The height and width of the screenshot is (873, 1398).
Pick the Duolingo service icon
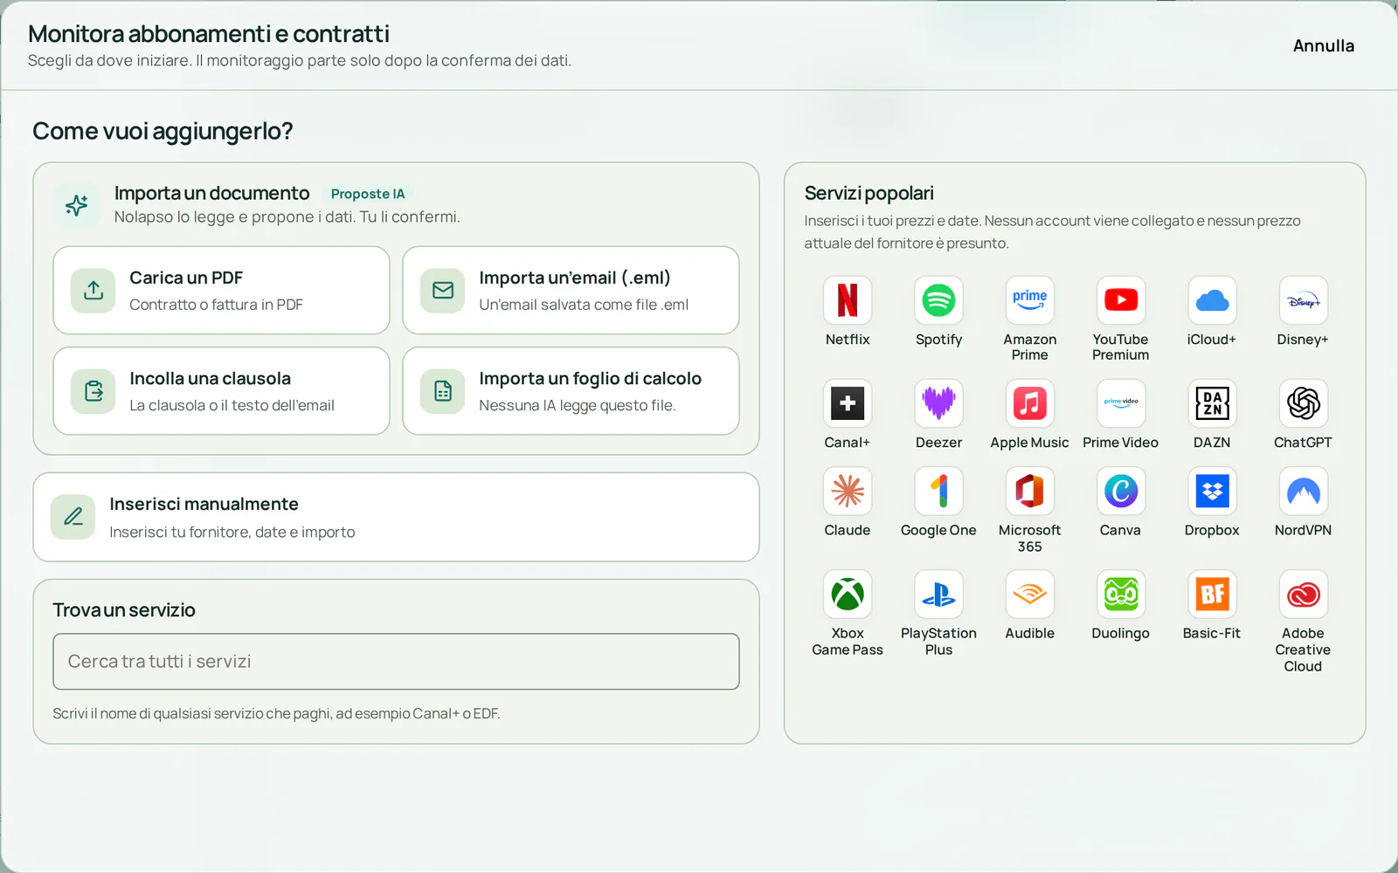[x=1121, y=595]
